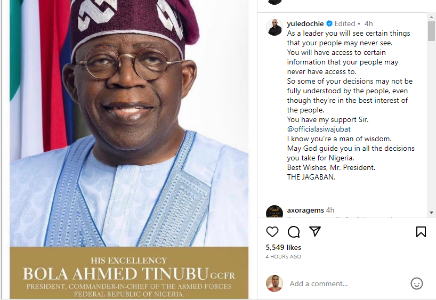This screenshot has height=300, width=436.
Task: Click your own avatar beside comment field
Action: pos(274,283)
